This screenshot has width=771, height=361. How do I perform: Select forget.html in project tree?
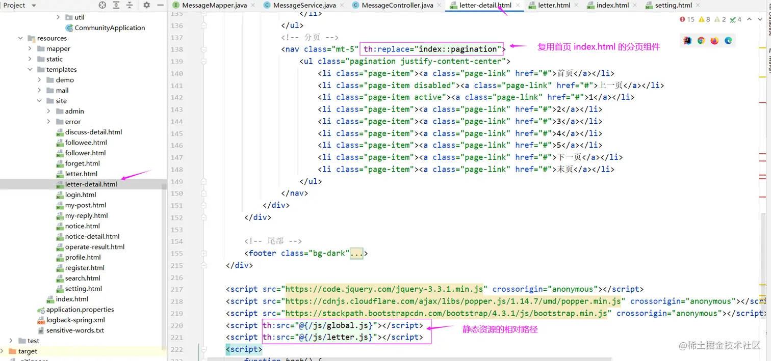[x=82, y=163]
